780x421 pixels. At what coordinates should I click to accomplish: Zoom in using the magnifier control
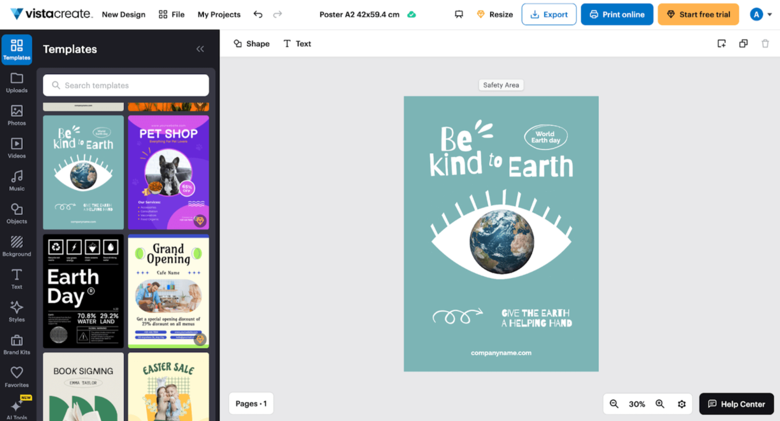(x=660, y=404)
